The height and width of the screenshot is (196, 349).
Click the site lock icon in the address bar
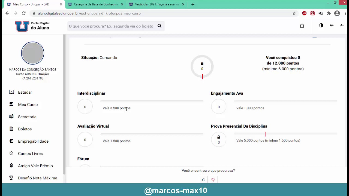(x=34, y=13)
